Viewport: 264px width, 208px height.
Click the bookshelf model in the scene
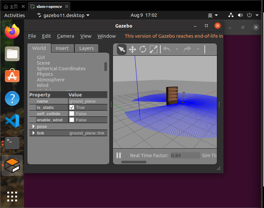(x=172, y=95)
